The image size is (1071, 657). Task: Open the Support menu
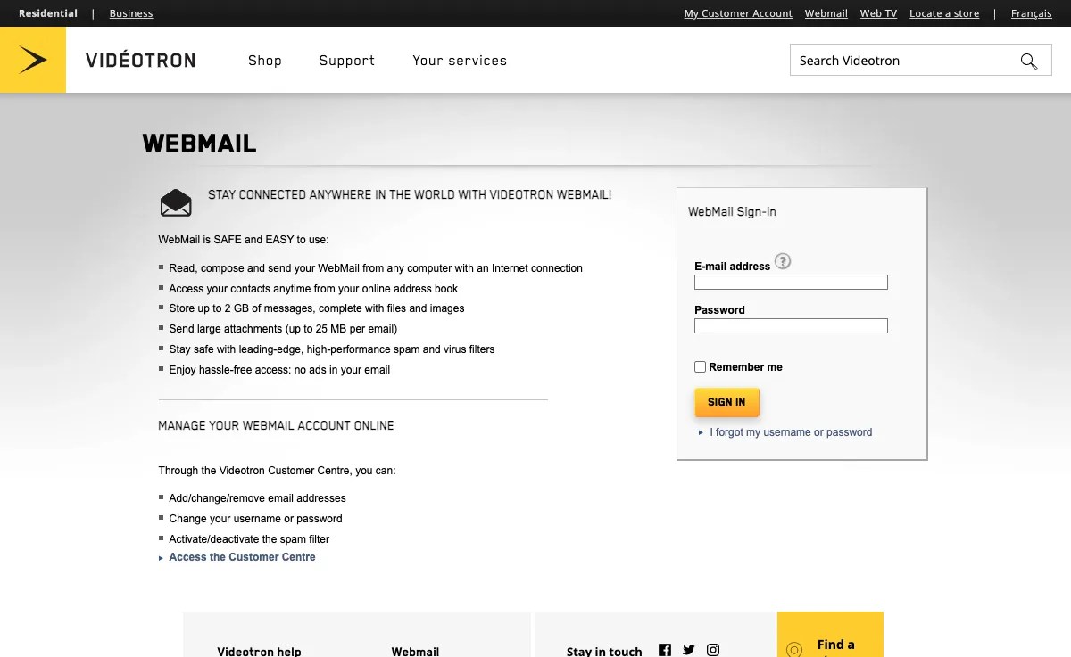(x=346, y=61)
